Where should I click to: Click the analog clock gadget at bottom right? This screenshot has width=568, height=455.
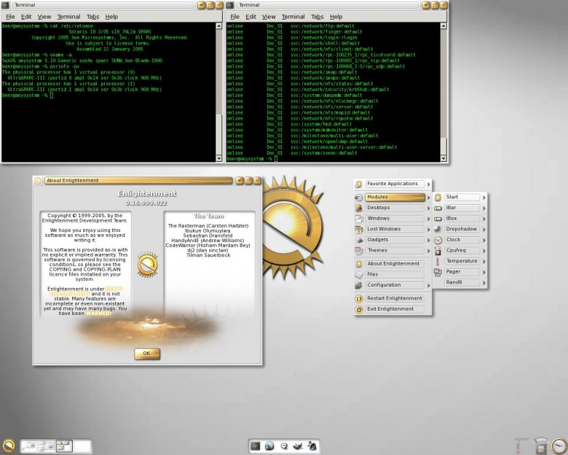(559, 446)
